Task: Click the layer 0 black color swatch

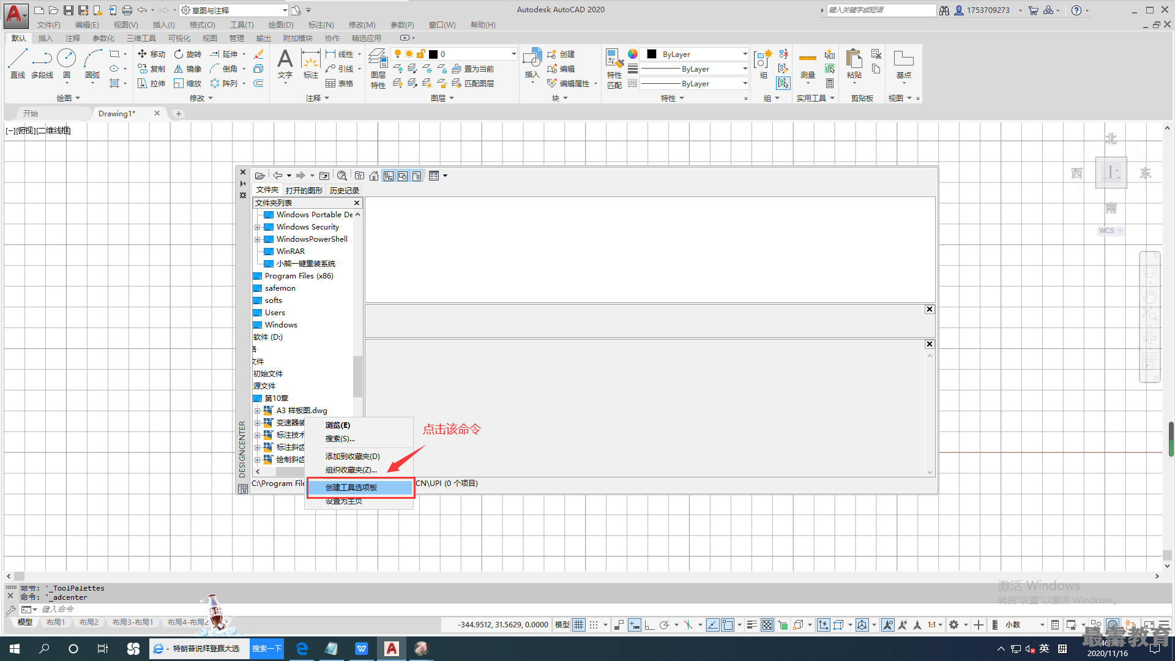Action: 433,54
